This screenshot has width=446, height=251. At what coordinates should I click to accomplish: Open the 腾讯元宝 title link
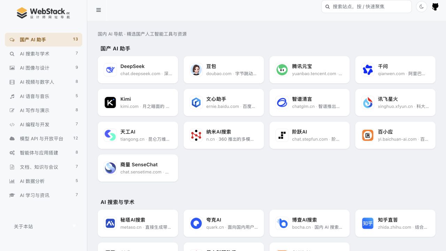pos(302,66)
